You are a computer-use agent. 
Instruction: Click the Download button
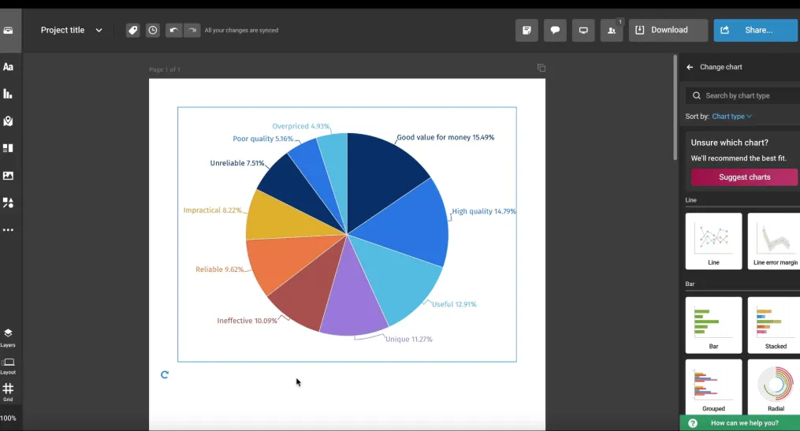click(x=668, y=30)
